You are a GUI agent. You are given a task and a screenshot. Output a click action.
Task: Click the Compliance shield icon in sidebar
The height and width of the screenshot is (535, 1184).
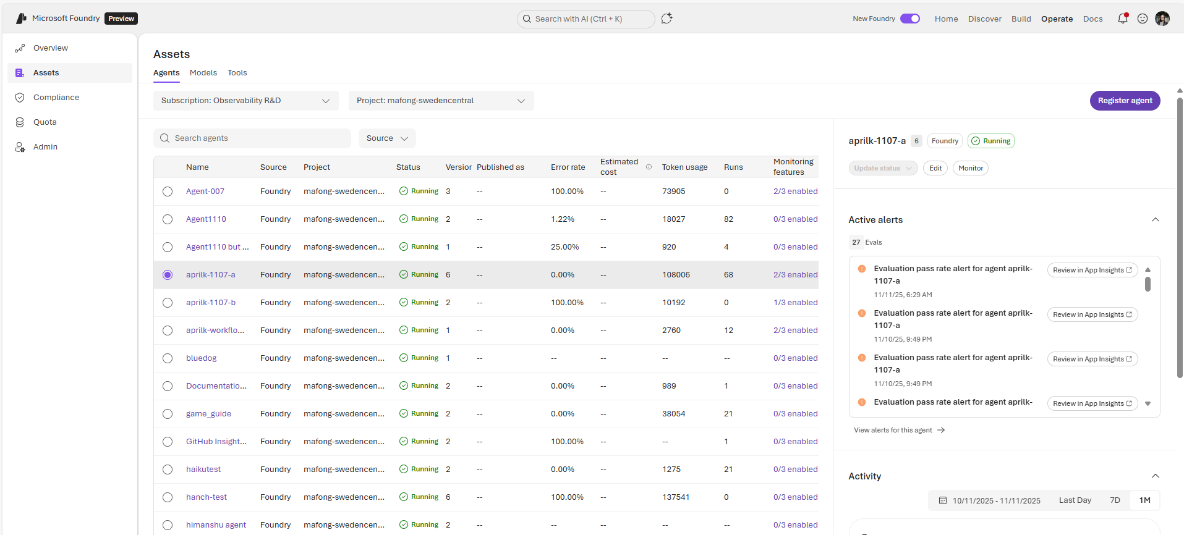click(x=20, y=98)
